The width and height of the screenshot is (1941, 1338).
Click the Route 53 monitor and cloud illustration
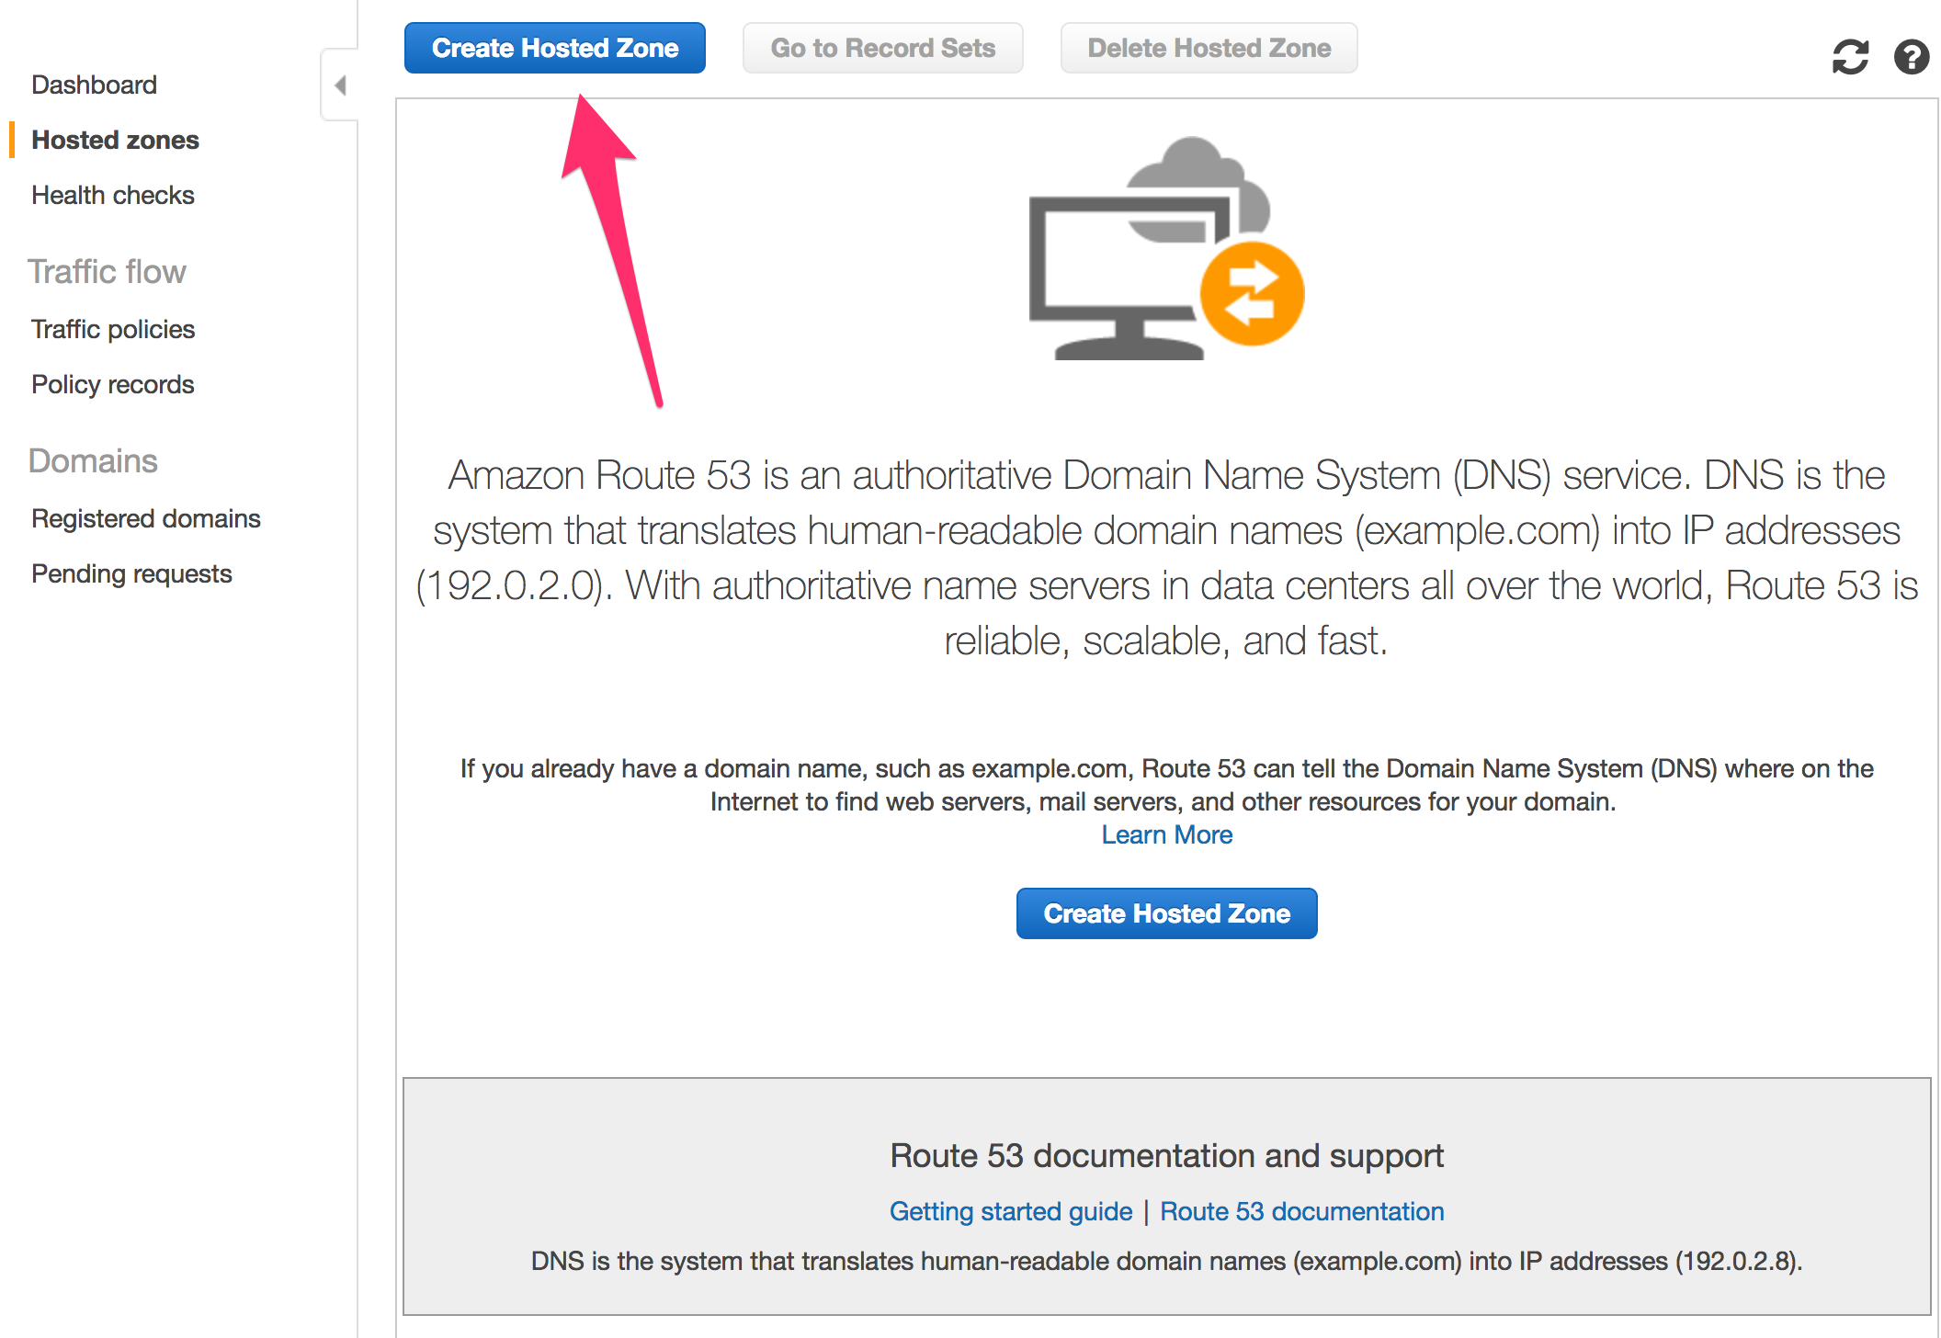pyautogui.click(x=1166, y=248)
